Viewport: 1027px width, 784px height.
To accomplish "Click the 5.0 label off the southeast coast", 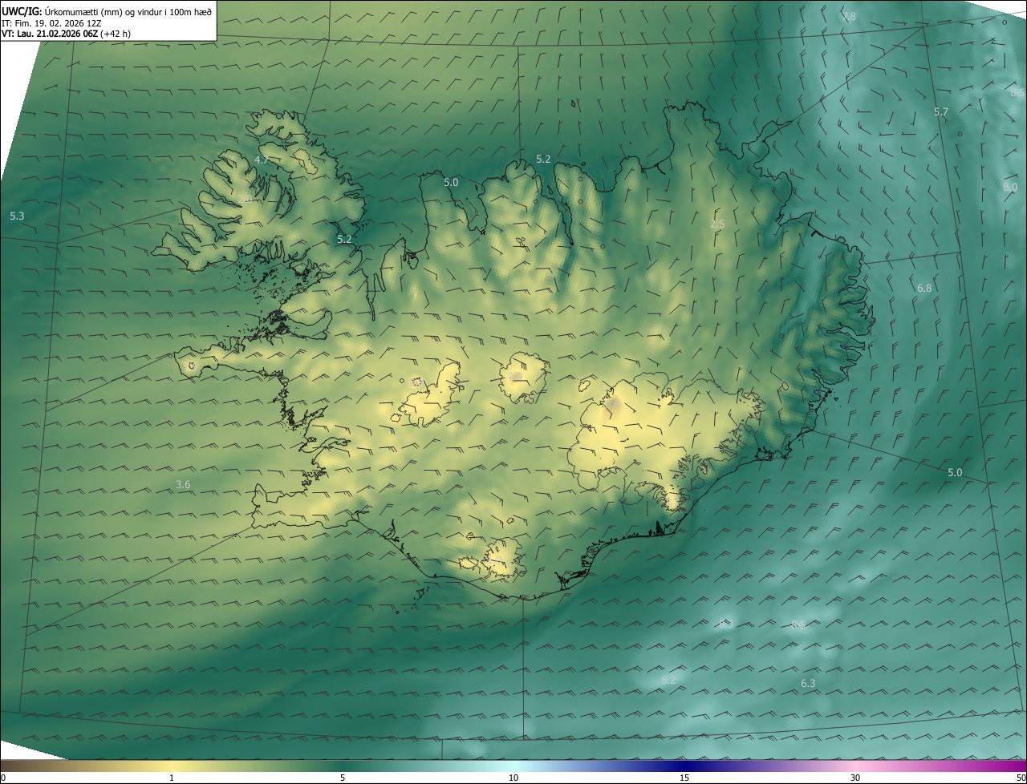I will [x=954, y=472].
